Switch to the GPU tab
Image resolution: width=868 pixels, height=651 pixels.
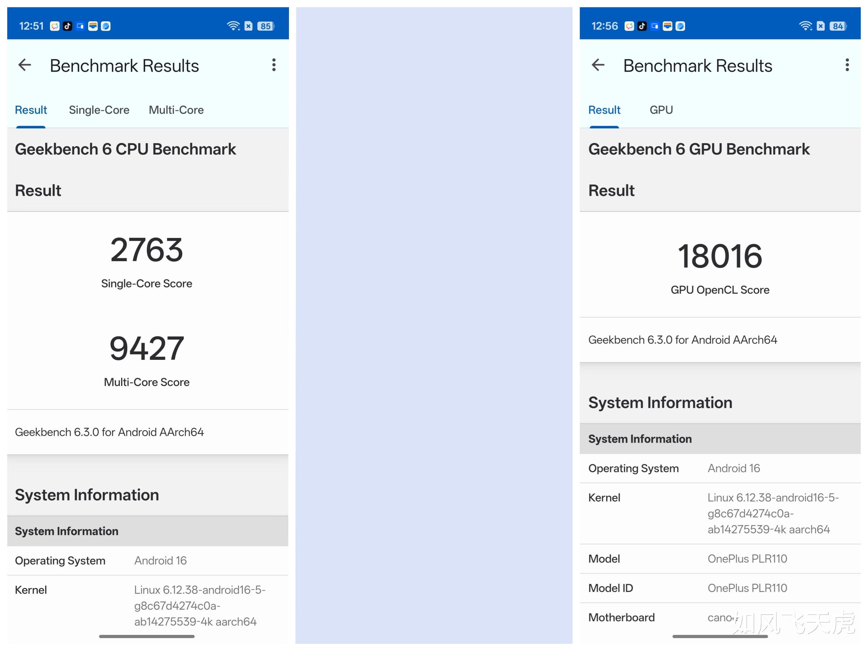click(661, 110)
